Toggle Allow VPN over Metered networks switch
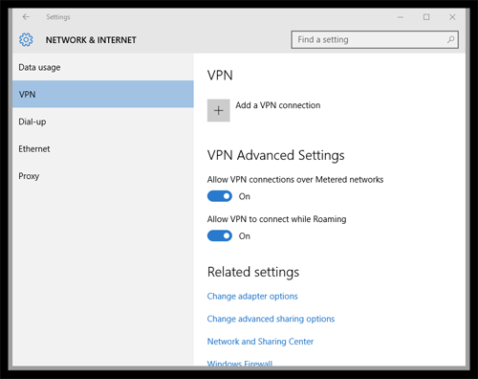The height and width of the screenshot is (379, 478). [x=220, y=196]
